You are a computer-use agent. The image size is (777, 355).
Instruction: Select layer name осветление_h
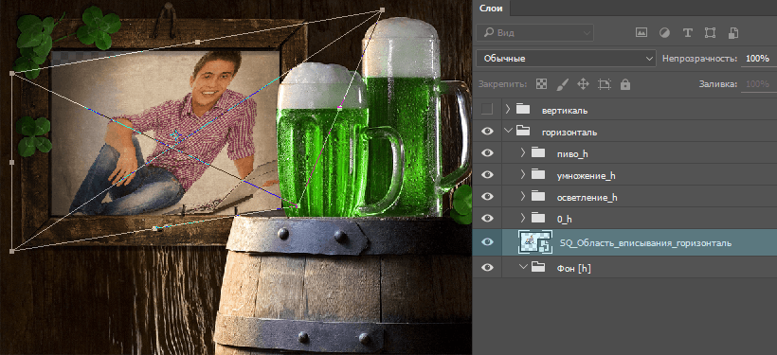coord(587,198)
